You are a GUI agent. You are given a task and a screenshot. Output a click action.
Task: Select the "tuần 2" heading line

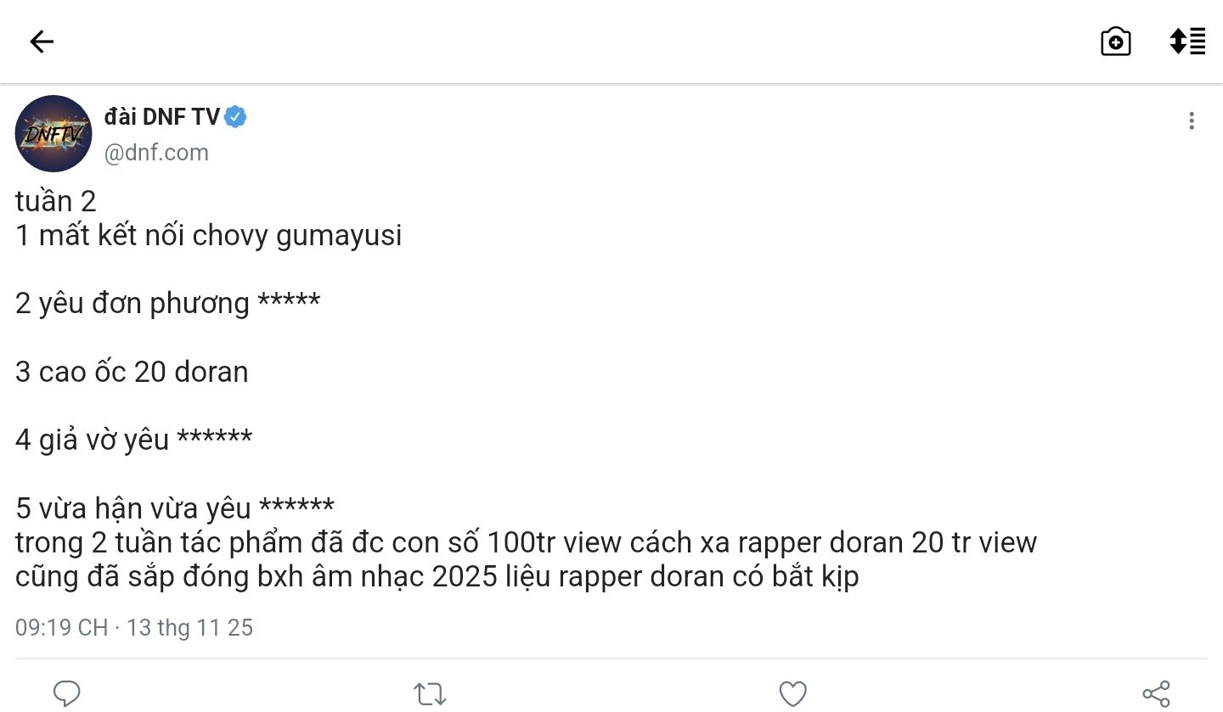click(x=55, y=201)
